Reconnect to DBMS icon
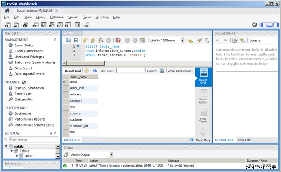This screenshot has height=172, width=281. 87,25
